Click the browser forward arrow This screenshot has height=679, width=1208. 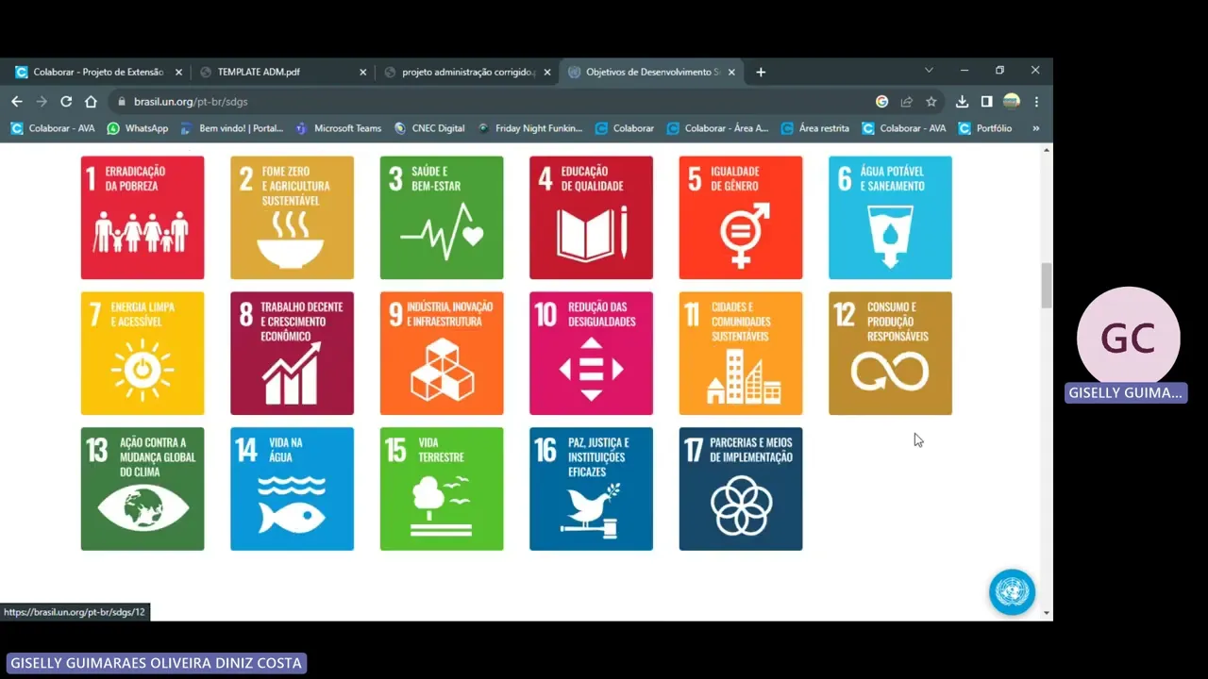click(x=42, y=102)
